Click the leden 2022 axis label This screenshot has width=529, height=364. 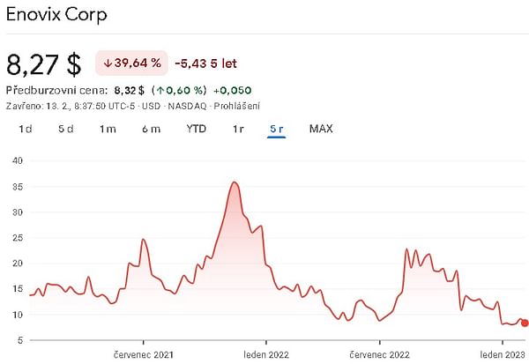click(x=266, y=355)
